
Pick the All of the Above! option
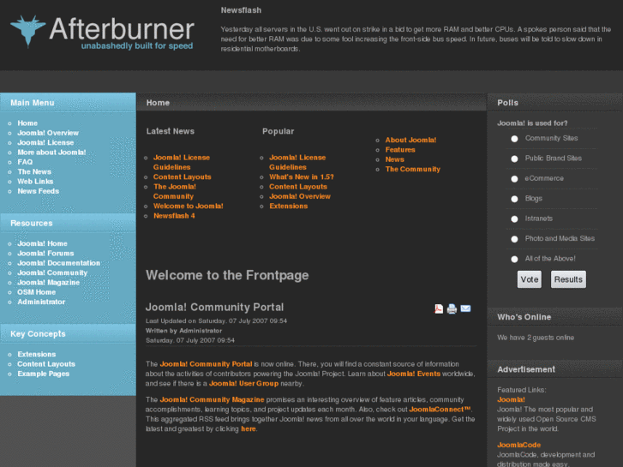pyautogui.click(x=514, y=259)
